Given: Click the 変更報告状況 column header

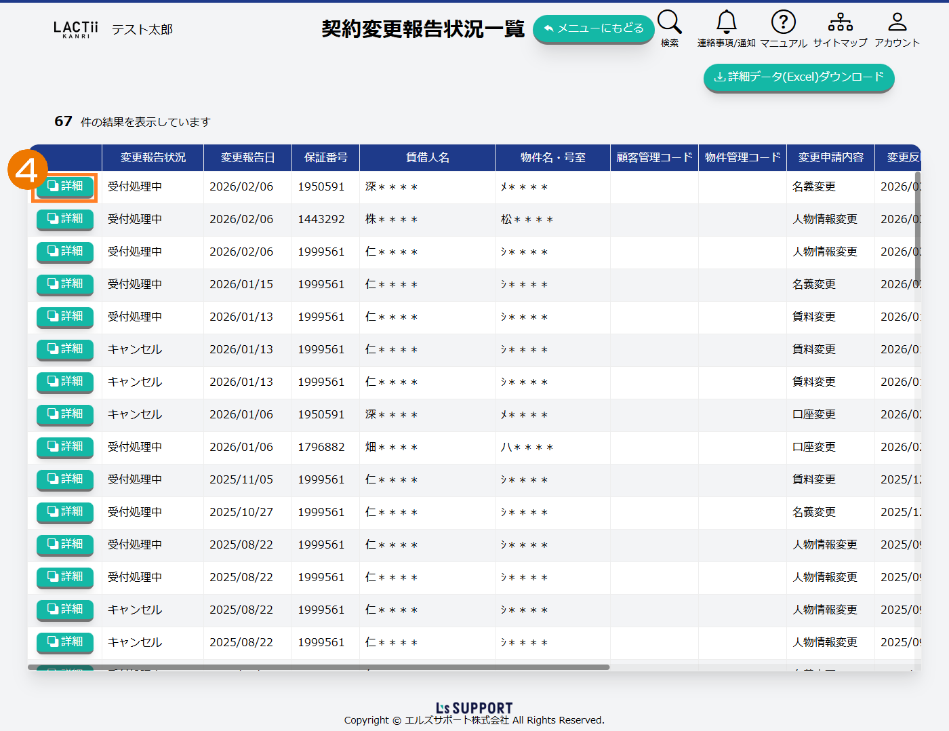Looking at the screenshot, I should tap(153, 157).
